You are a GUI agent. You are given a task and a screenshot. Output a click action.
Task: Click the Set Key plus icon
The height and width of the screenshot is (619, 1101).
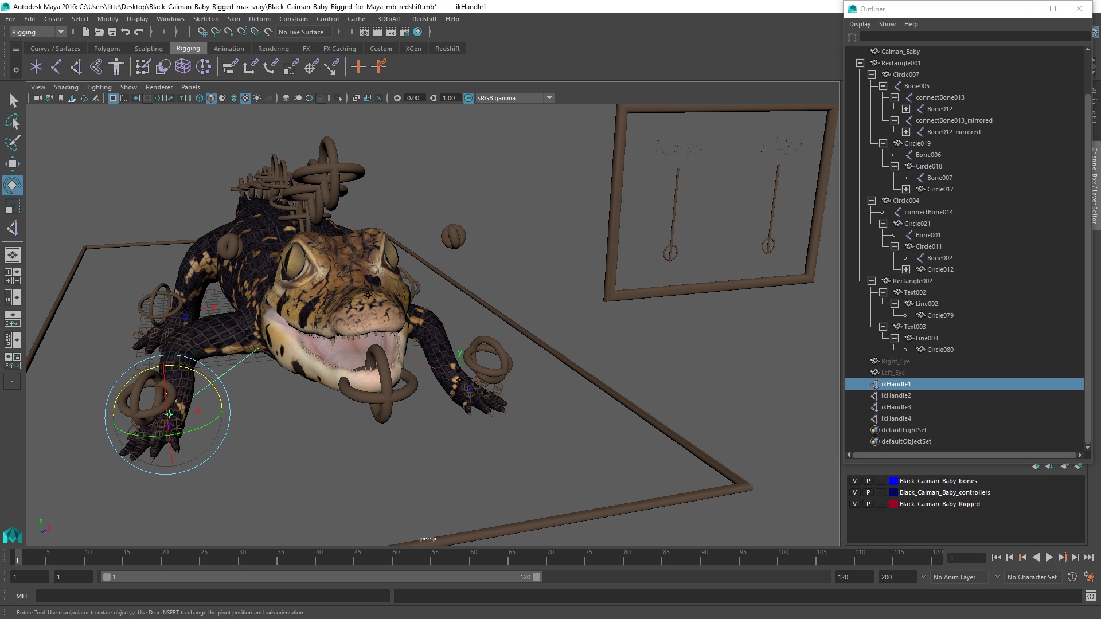[x=358, y=67]
